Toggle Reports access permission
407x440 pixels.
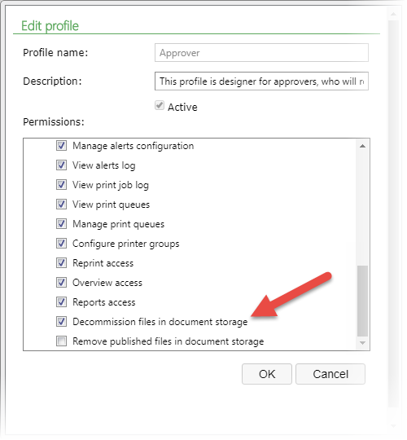(x=61, y=302)
